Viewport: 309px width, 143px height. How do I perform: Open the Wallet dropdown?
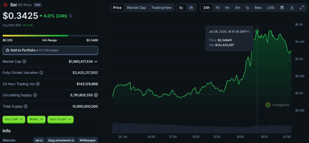[x=36, y=119]
